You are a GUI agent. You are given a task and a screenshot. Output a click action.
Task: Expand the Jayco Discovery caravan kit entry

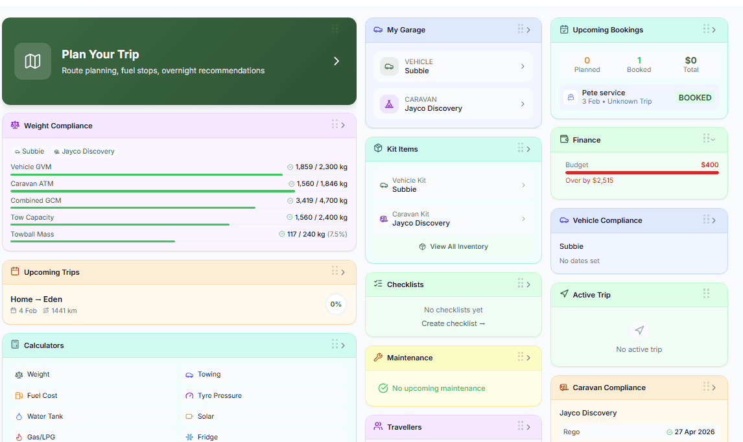click(453, 220)
